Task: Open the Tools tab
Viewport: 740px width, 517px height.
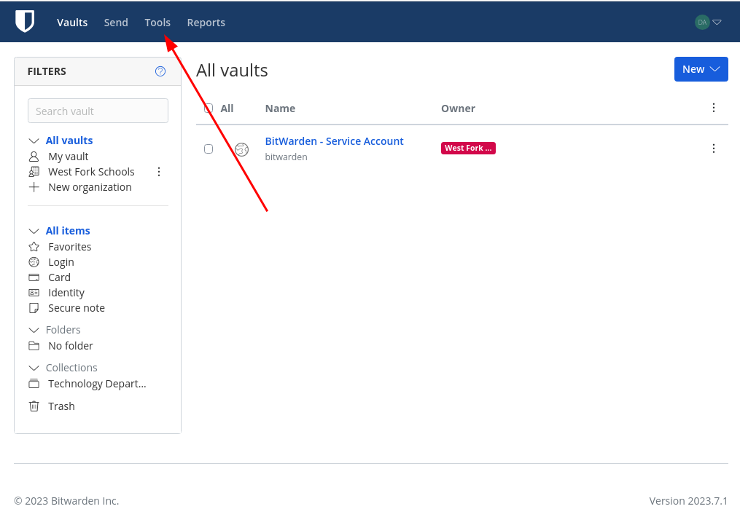Action: (157, 23)
